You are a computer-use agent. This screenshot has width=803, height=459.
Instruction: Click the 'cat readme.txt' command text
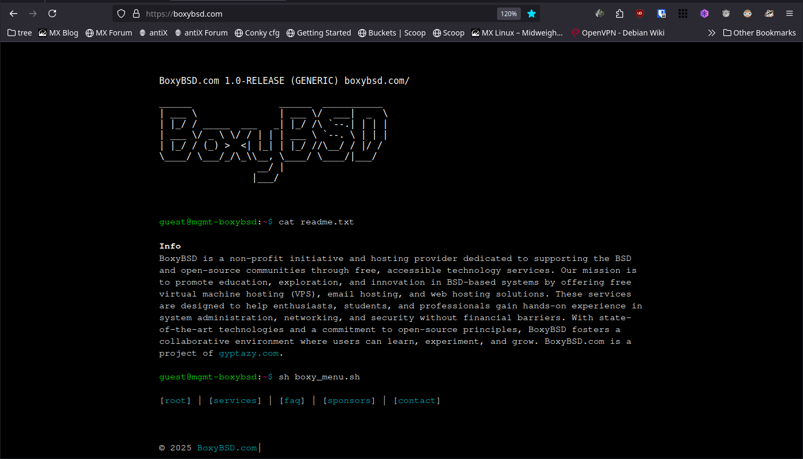click(x=316, y=222)
